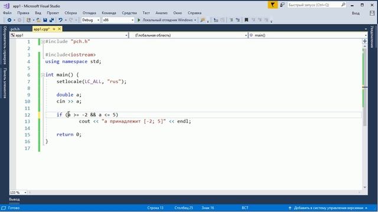Open the Анализ menu
378x212 pixels.
[161, 13]
